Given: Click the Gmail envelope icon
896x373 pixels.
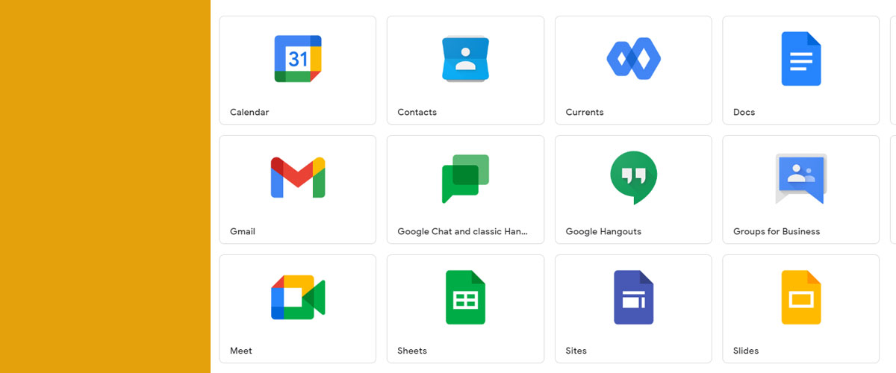Looking at the screenshot, I should (298, 178).
